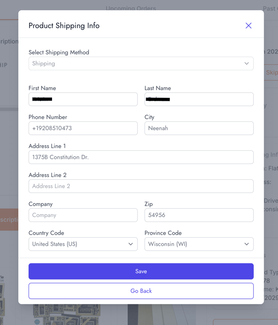This screenshot has height=325, width=278.
Task: Open the Province Code dropdown
Action: [x=199, y=244]
